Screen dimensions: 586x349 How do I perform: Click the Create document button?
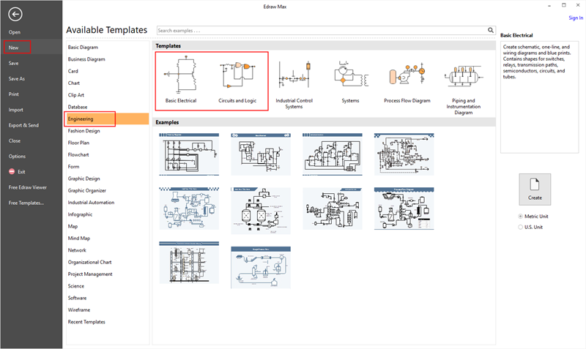(x=535, y=189)
